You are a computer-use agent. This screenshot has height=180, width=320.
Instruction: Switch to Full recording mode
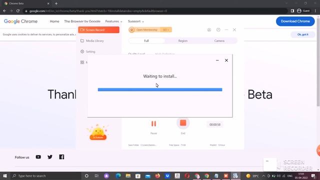[x=146, y=41]
